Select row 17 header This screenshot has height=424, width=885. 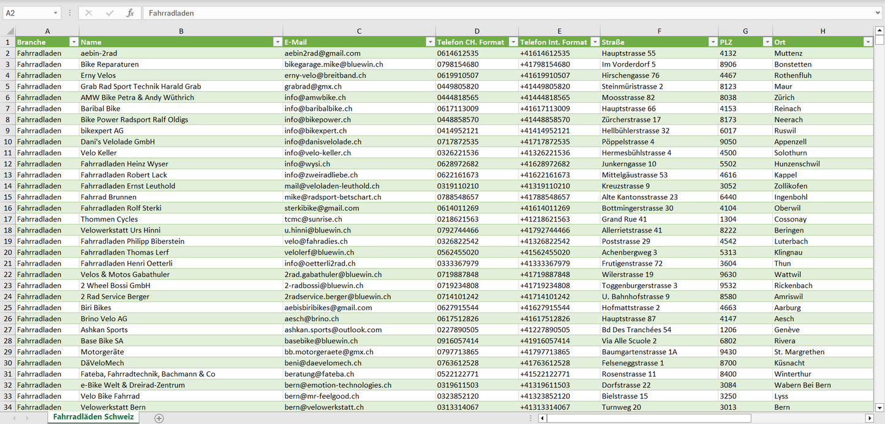8,219
